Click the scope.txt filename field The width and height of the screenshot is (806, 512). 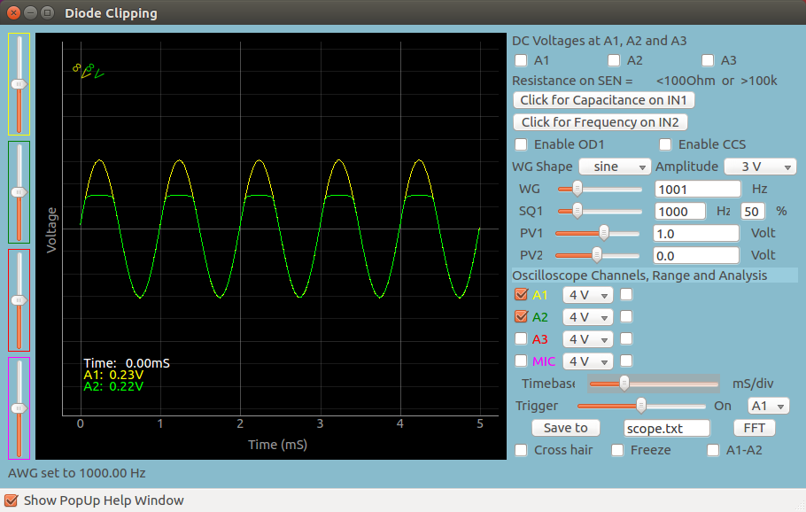coord(667,427)
